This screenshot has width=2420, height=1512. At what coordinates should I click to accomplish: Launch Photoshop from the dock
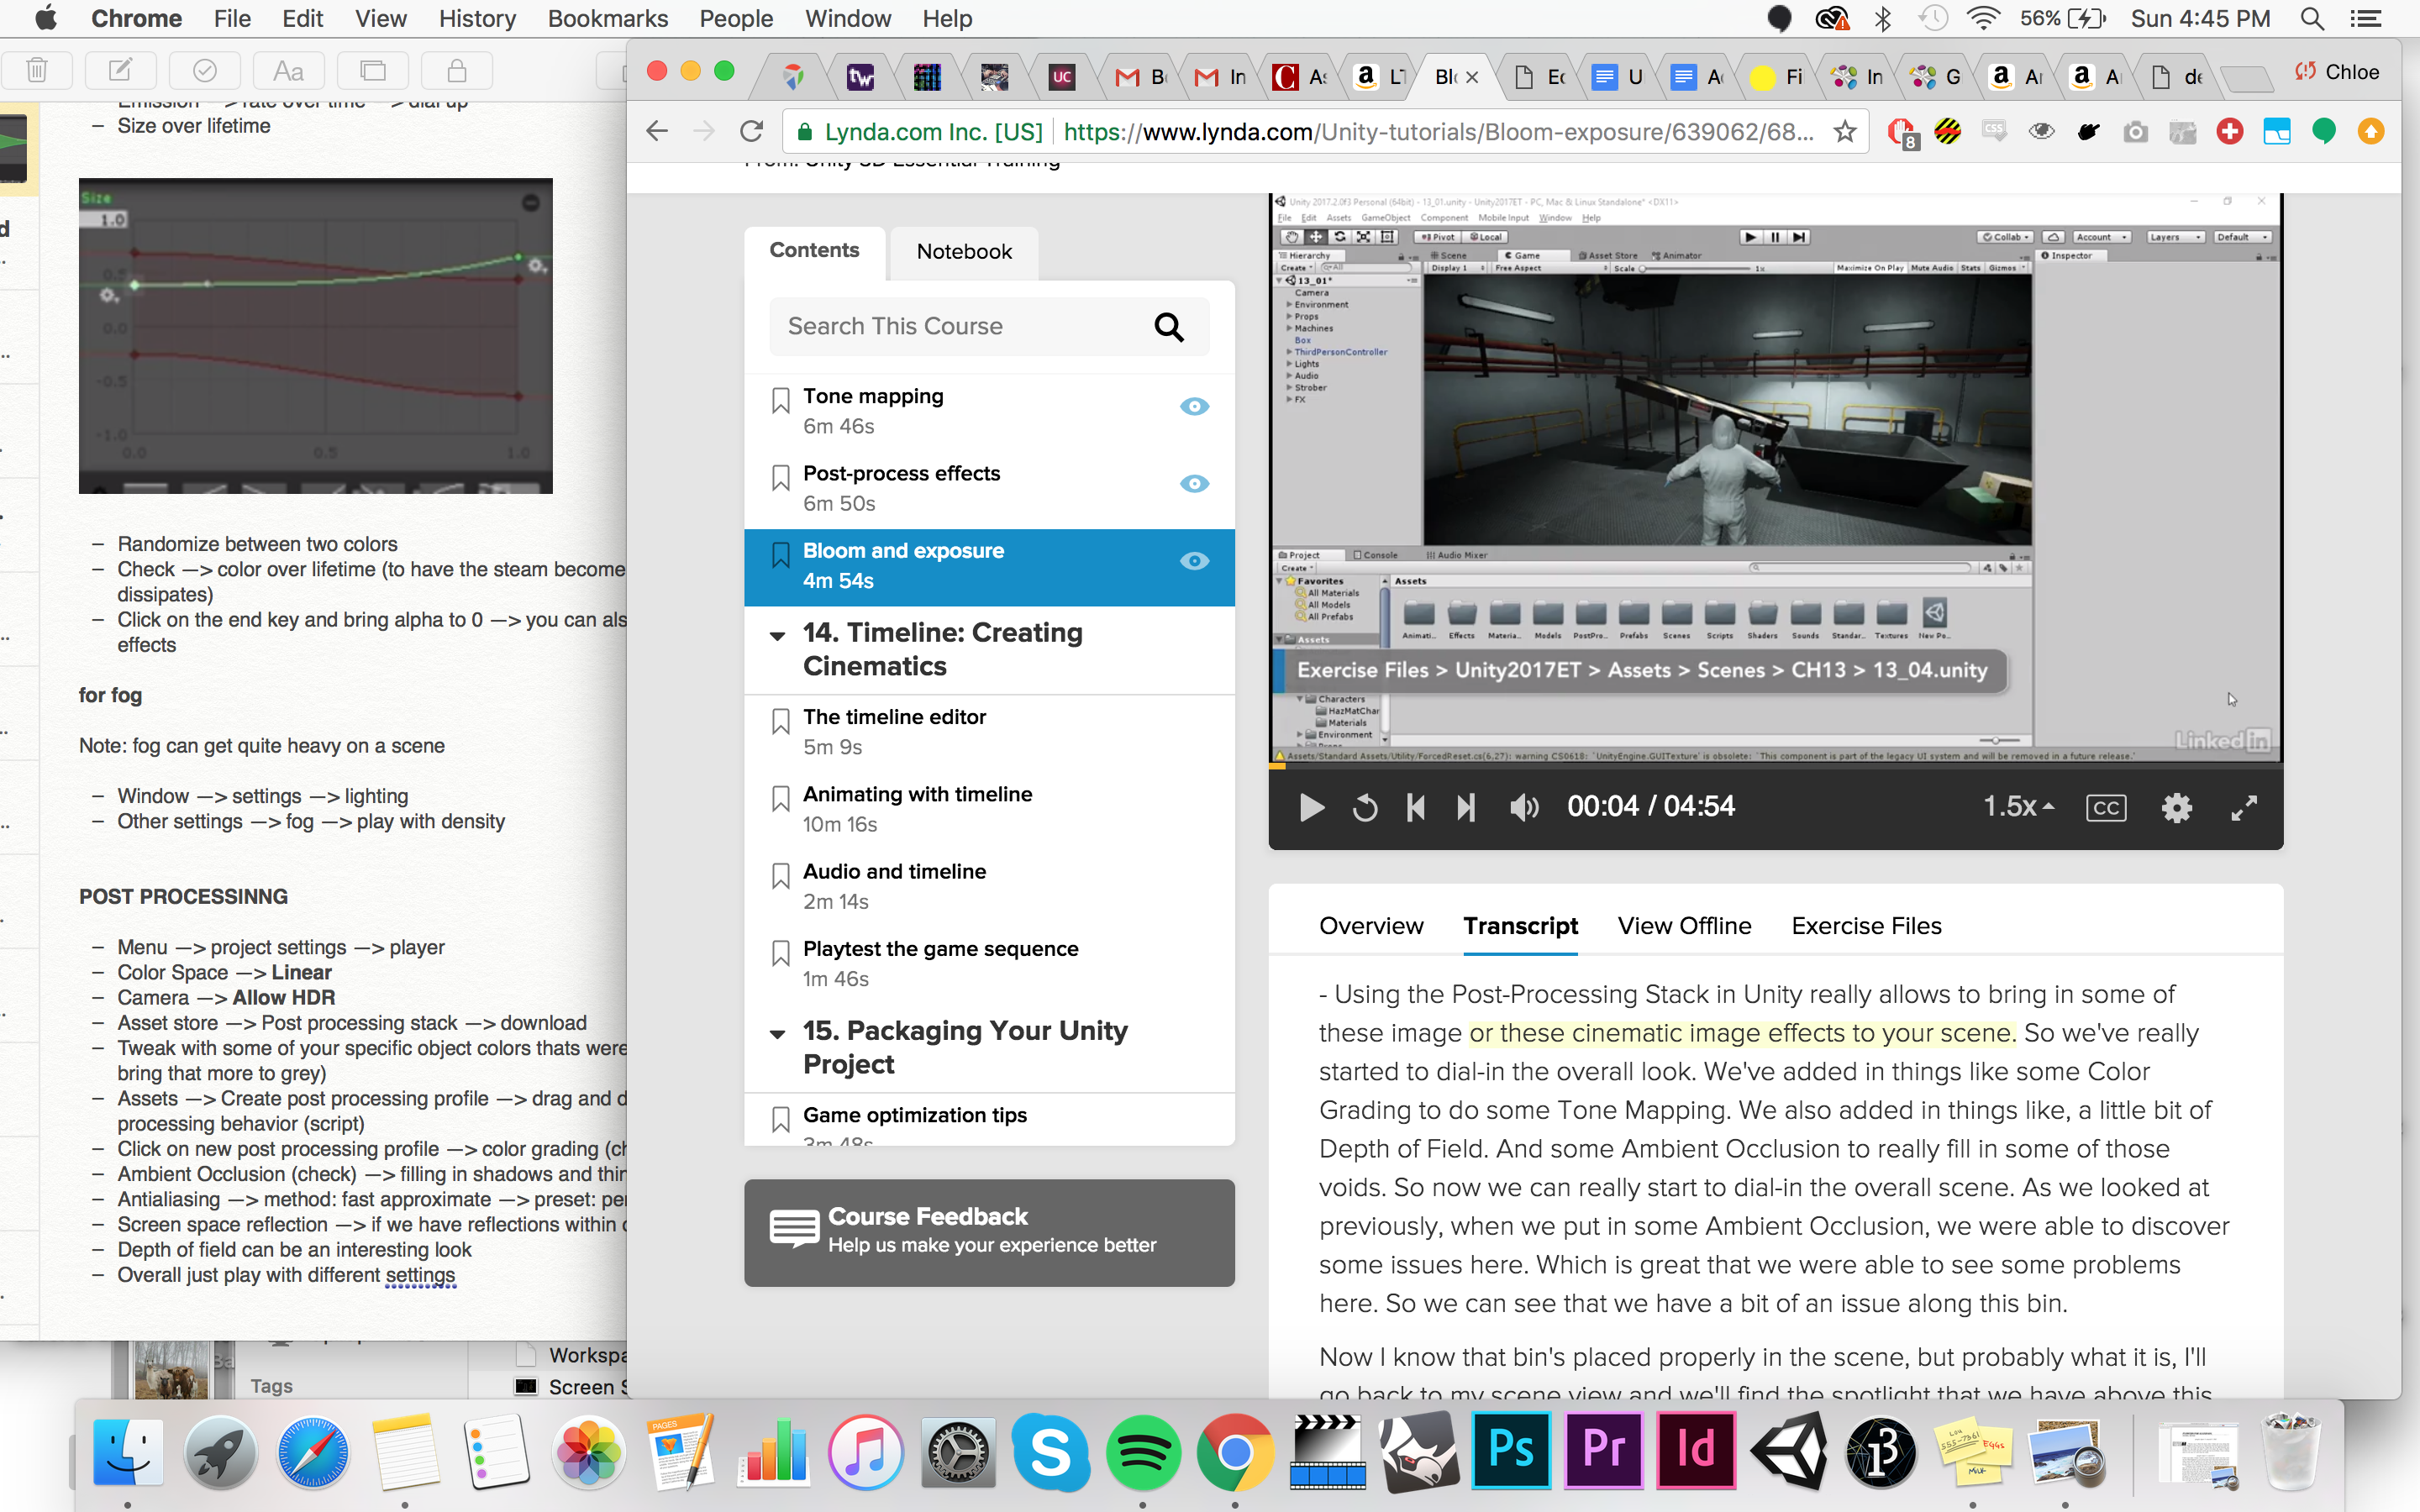(1511, 1451)
